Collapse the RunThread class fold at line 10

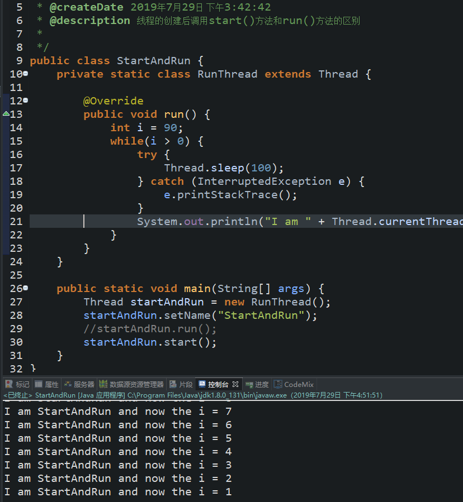tap(26, 74)
